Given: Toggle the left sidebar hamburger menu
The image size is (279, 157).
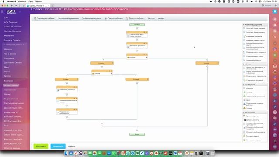Looking at the screenshot, I should point(2,12).
